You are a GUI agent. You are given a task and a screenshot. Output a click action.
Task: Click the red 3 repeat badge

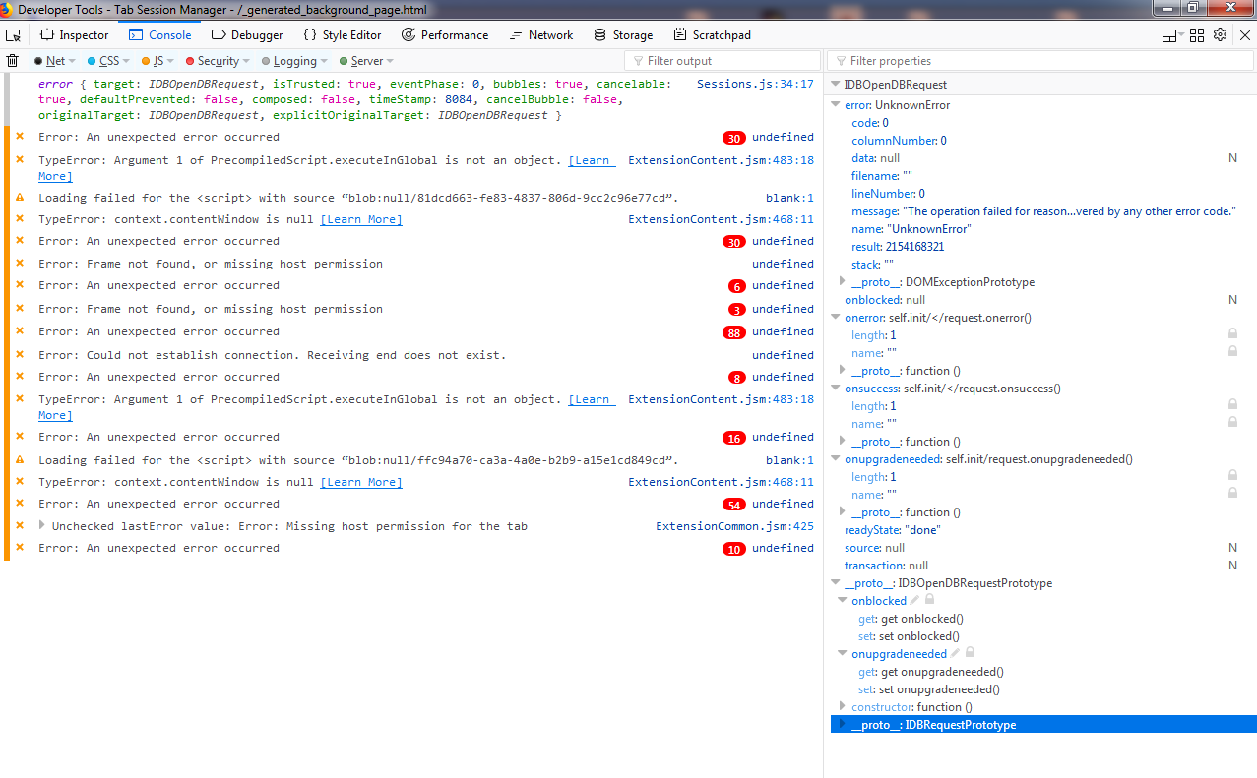[736, 310]
